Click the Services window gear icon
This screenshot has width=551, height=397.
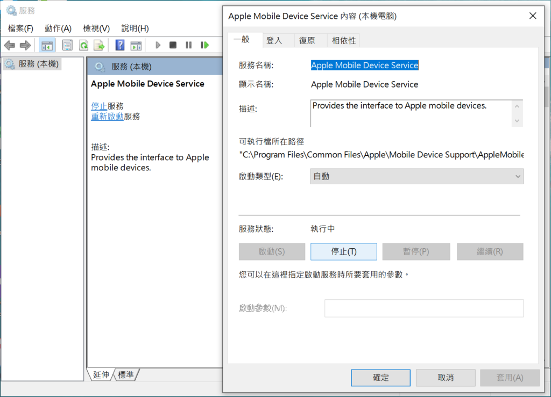pos(11,11)
